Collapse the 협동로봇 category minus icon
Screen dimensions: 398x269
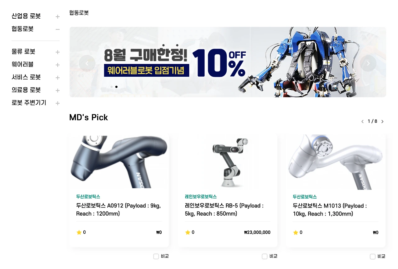[x=58, y=29]
